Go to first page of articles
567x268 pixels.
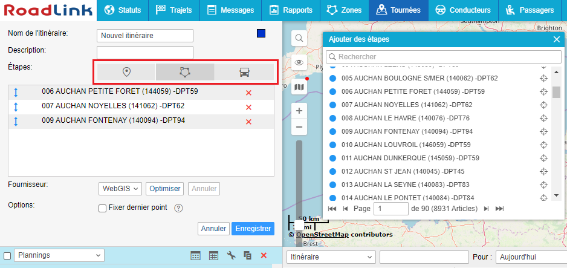pyautogui.click(x=332, y=209)
